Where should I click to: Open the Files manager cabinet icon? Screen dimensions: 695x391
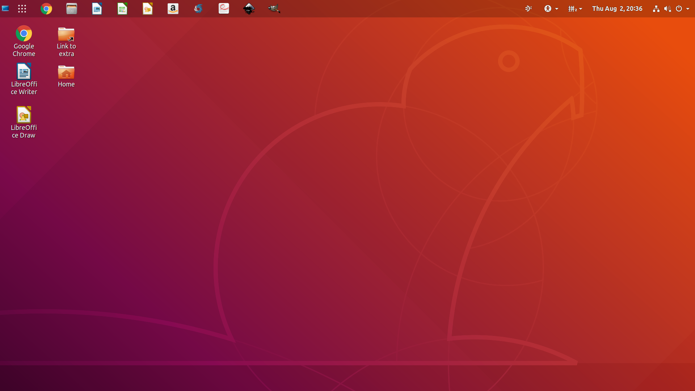[72, 9]
